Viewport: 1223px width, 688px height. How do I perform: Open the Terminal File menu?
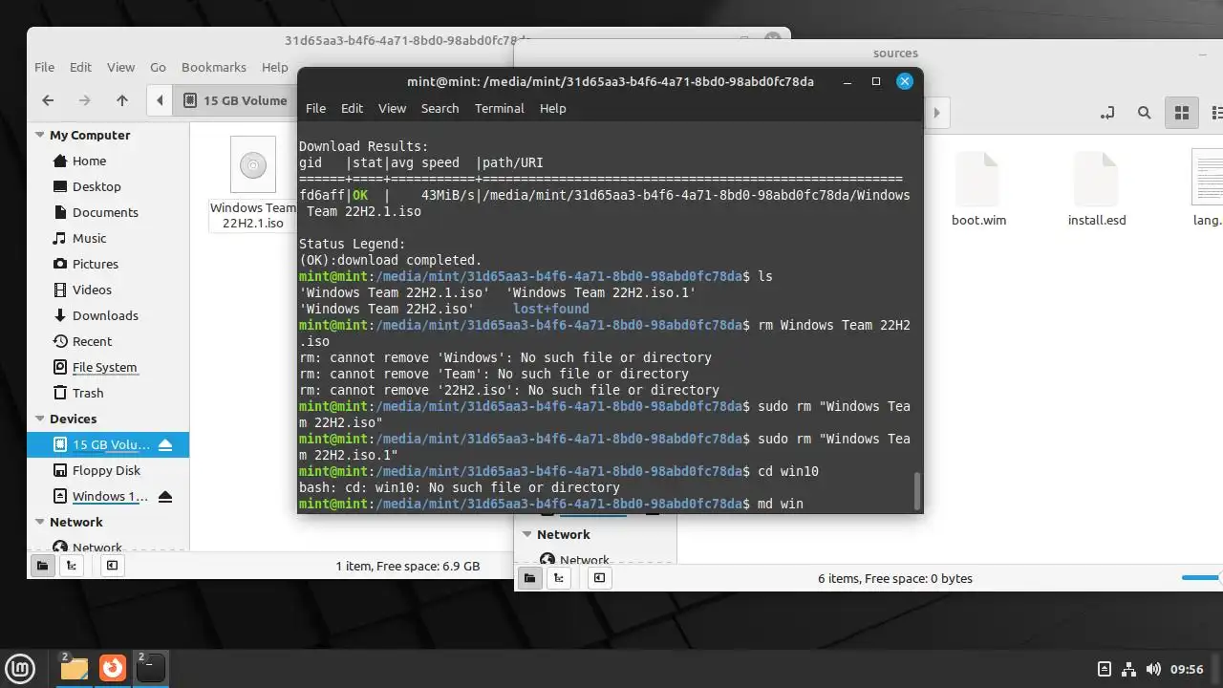(x=315, y=108)
